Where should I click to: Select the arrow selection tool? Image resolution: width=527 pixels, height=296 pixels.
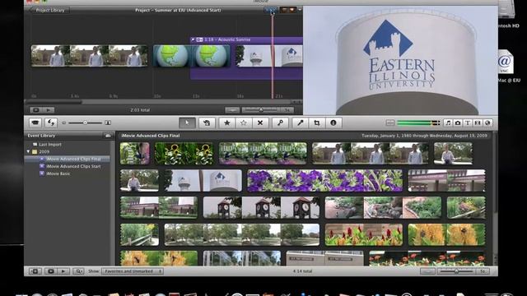coord(187,123)
